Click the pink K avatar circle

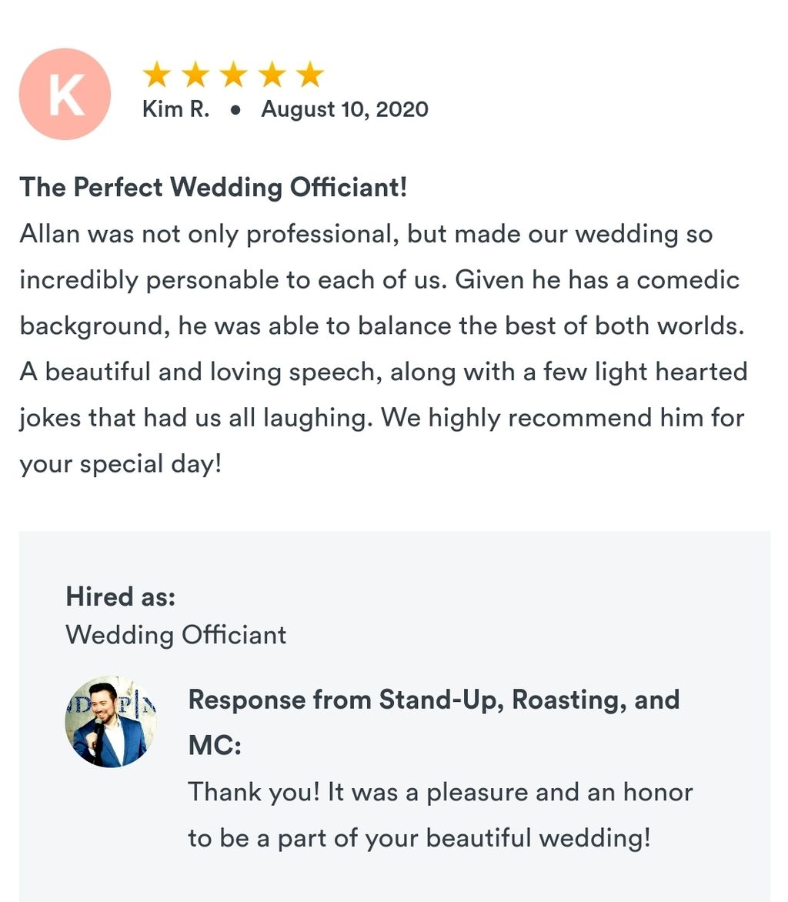(65, 94)
